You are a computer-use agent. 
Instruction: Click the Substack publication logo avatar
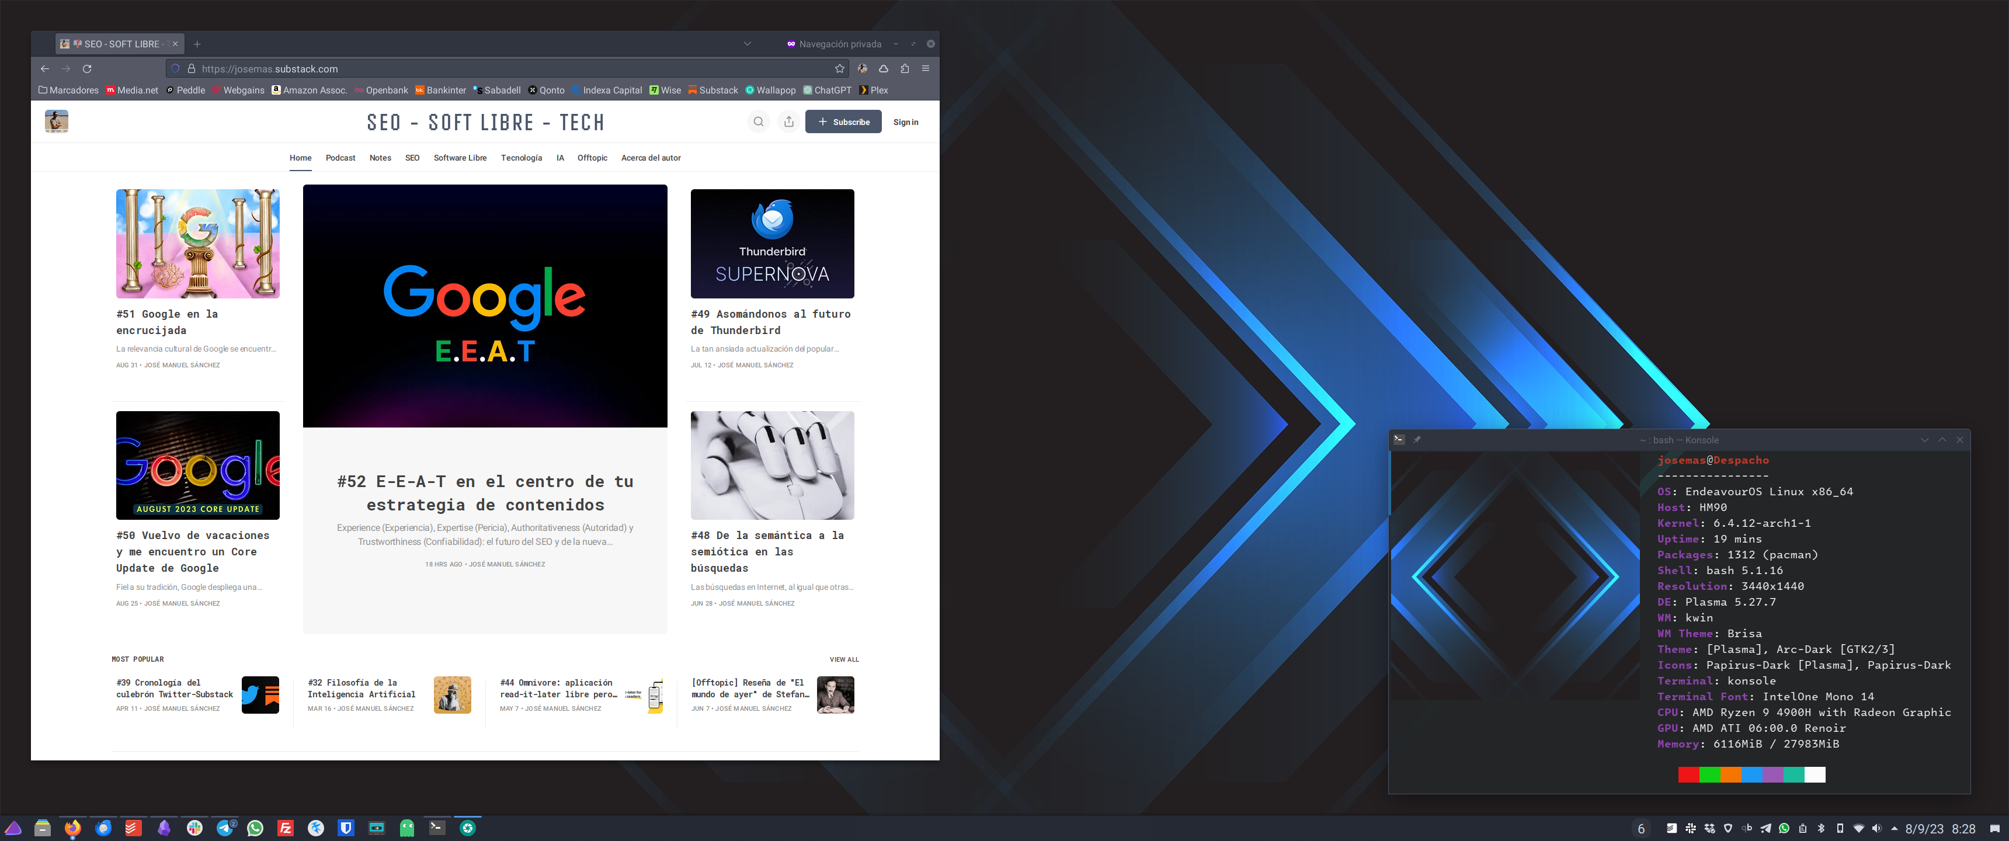click(x=57, y=121)
